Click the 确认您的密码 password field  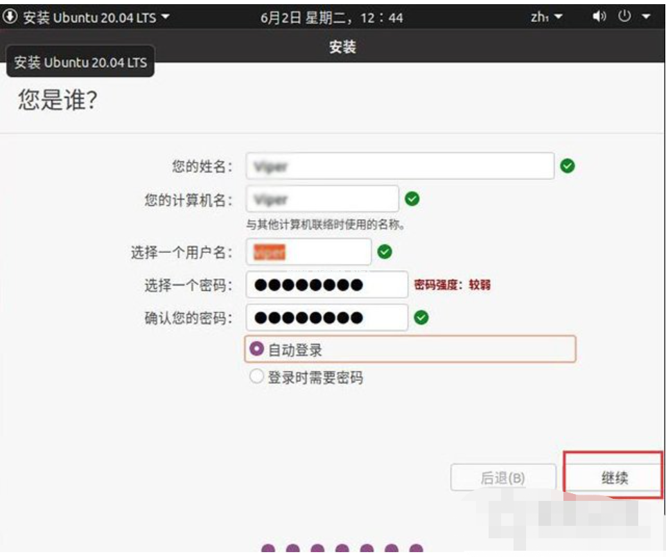click(326, 318)
